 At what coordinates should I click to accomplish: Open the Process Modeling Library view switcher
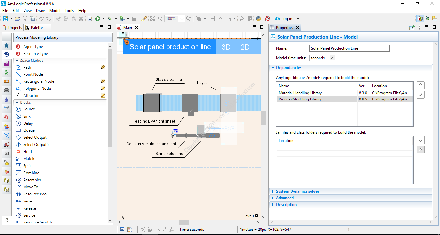point(108,37)
